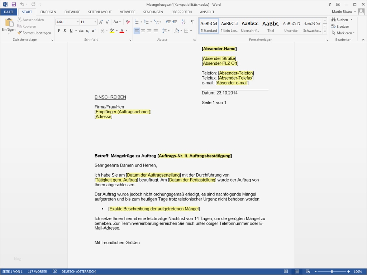Viewport: 367px width, 275px height.
Task: Click the 117 Wörter word count
Action: pyautogui.click(x=38, y=271)
